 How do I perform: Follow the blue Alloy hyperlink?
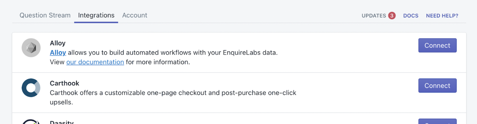click(58, 53)
